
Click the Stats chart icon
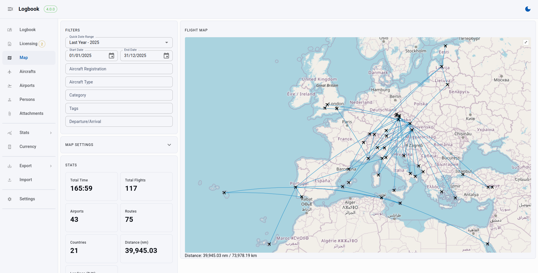tap(10, 133)
